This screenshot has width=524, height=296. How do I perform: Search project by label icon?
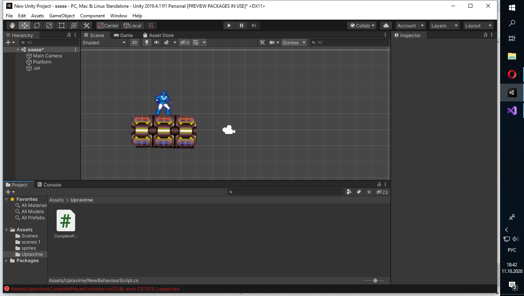click(359, 192)
